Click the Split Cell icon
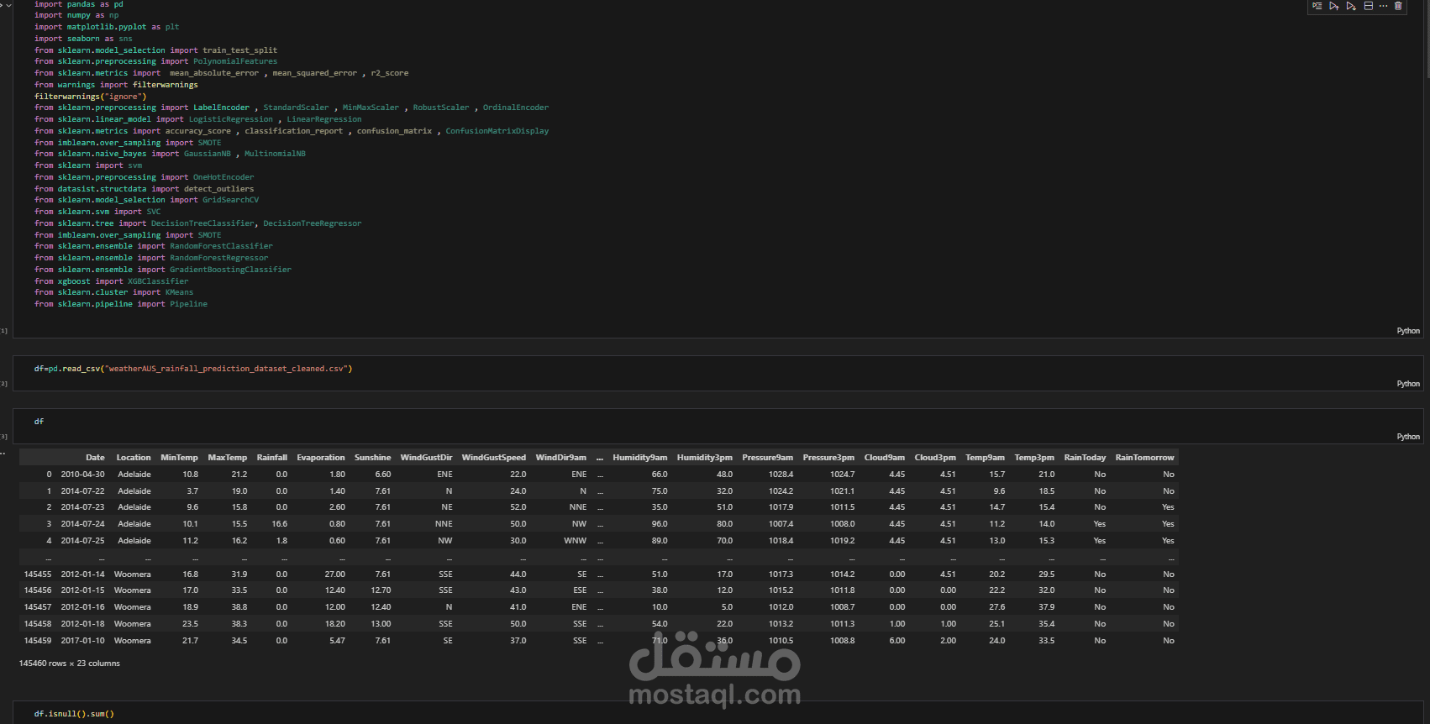This screenshot has width=1430, height=724. (x=1369, y=6)
